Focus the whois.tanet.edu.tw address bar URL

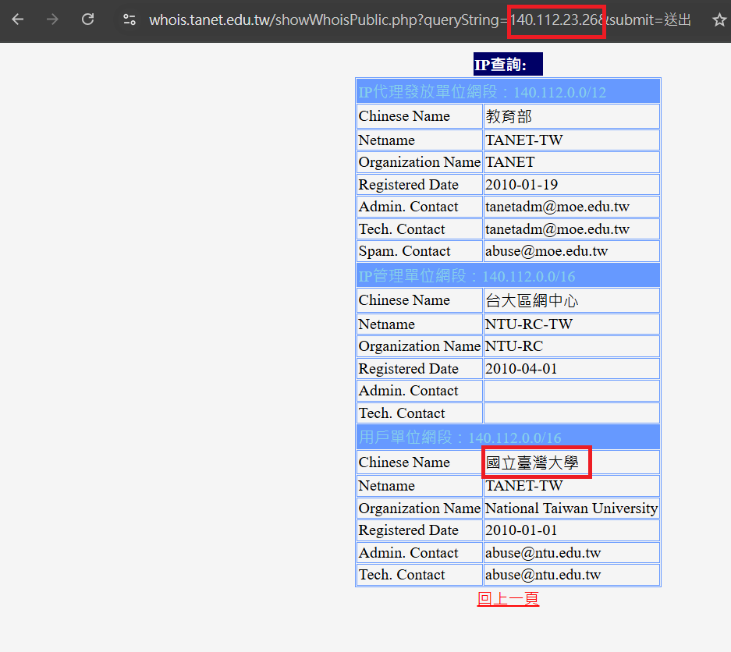coord(420,19)
